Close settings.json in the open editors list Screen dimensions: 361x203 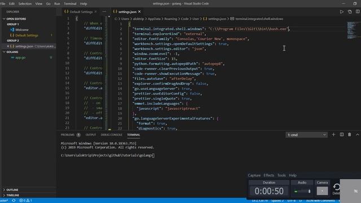(x=8, y=46)
